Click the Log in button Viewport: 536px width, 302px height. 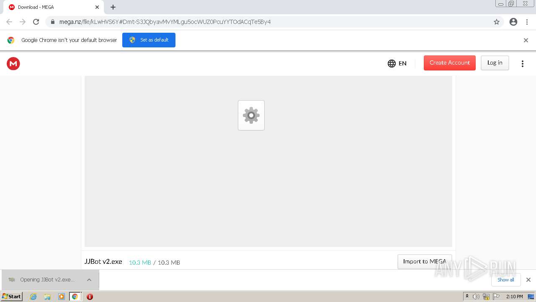click(x=495, y=63)
